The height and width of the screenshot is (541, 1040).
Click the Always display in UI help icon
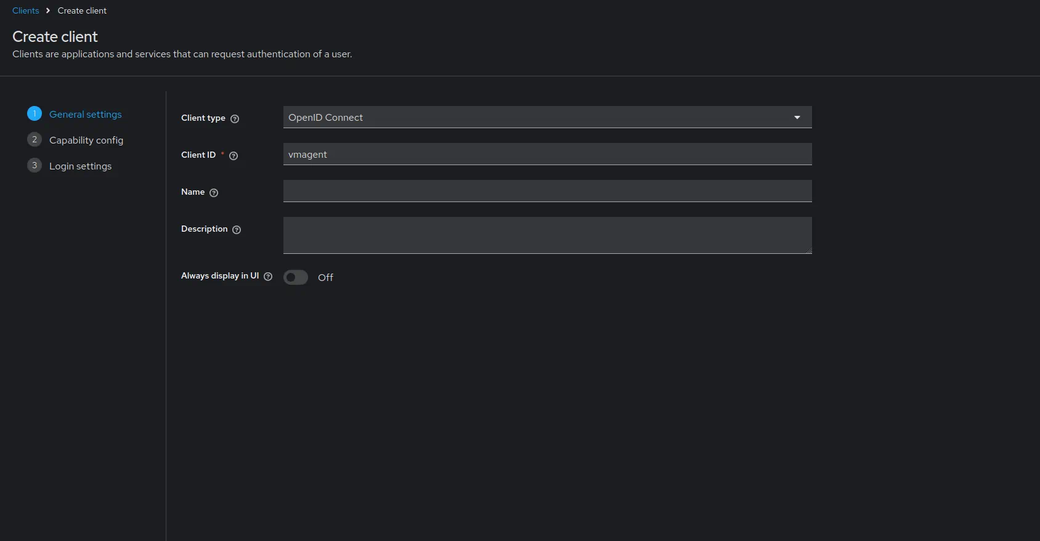pos(268,277)
